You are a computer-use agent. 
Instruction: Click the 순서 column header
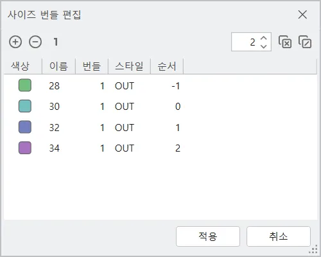click(x=167, y=66)
